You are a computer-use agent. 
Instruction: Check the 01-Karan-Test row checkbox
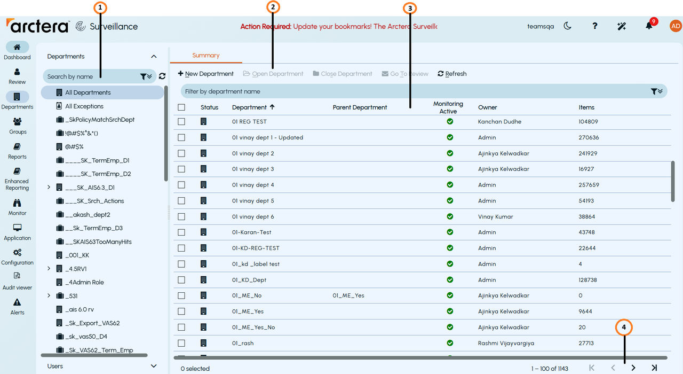(x=181, y=232)
